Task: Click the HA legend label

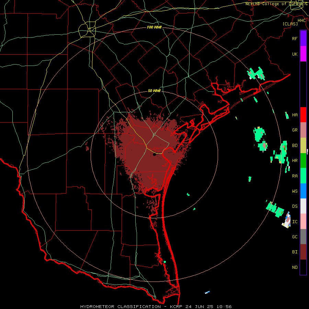Action: click(x=295, y=115)
